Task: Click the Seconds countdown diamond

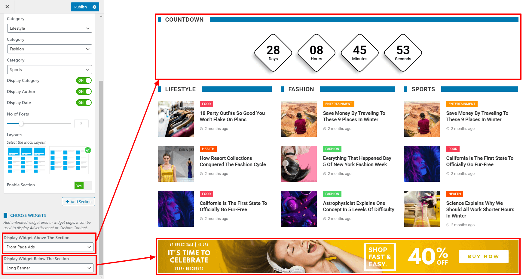Action: [x=403, y=53]
